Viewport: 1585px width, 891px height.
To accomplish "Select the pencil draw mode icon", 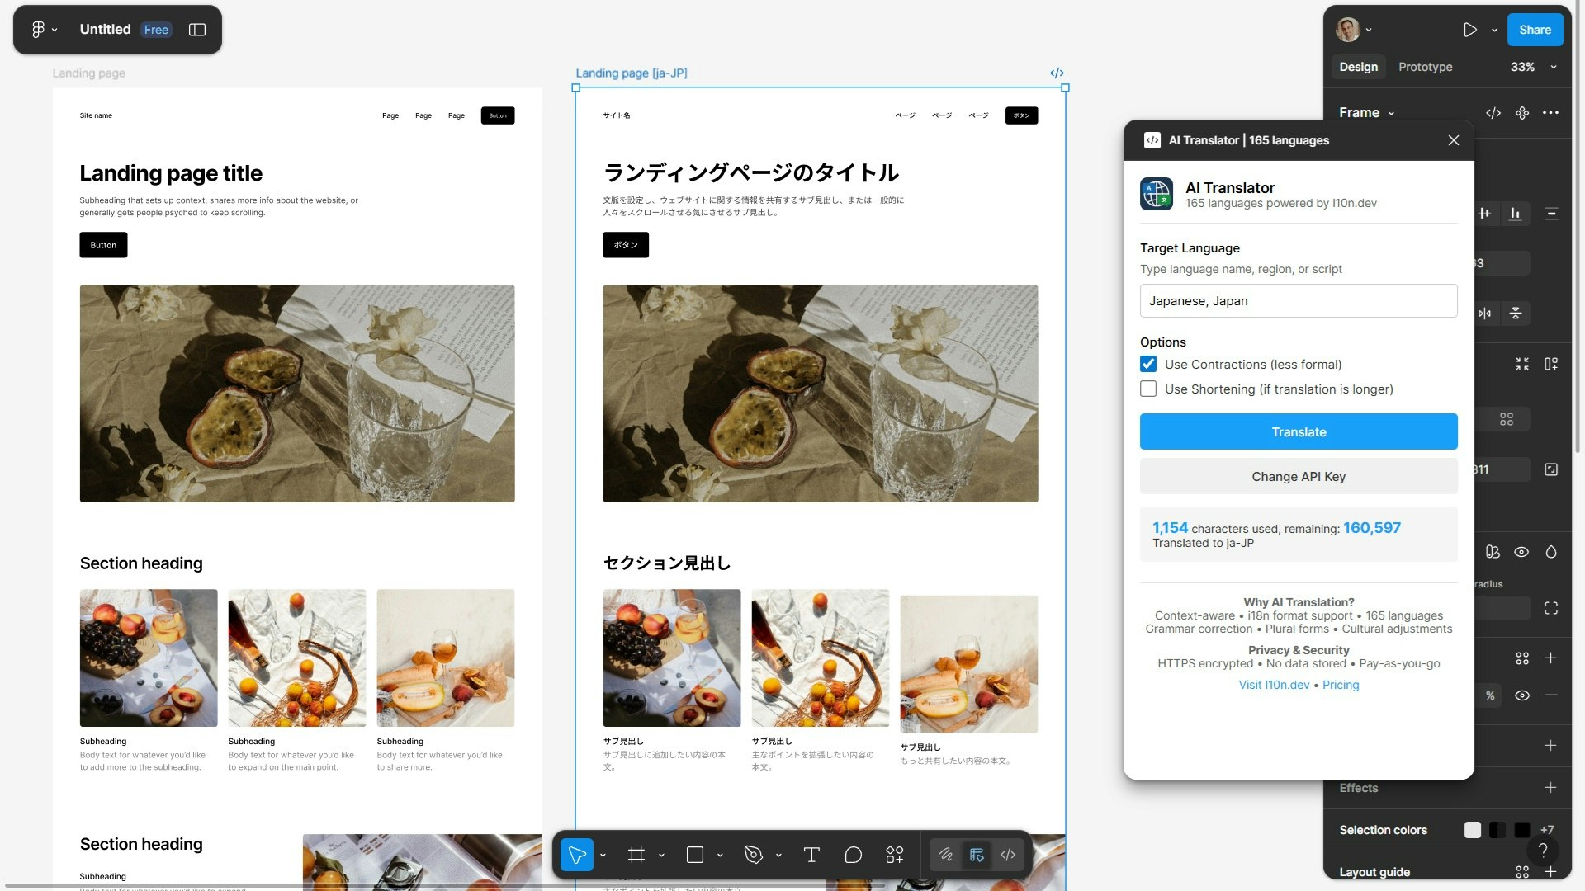I will 946,855.
